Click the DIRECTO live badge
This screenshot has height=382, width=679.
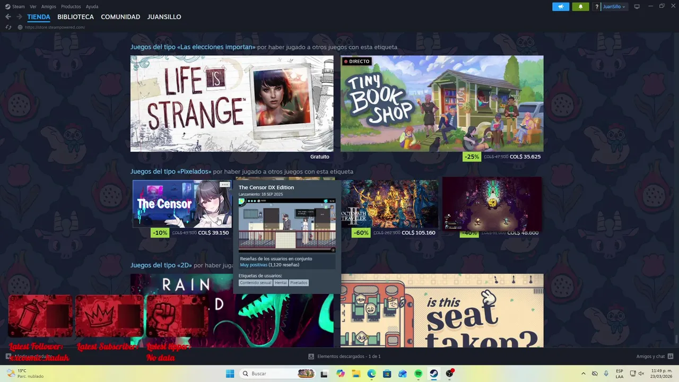pyautogui.click(x=356, y=62)
